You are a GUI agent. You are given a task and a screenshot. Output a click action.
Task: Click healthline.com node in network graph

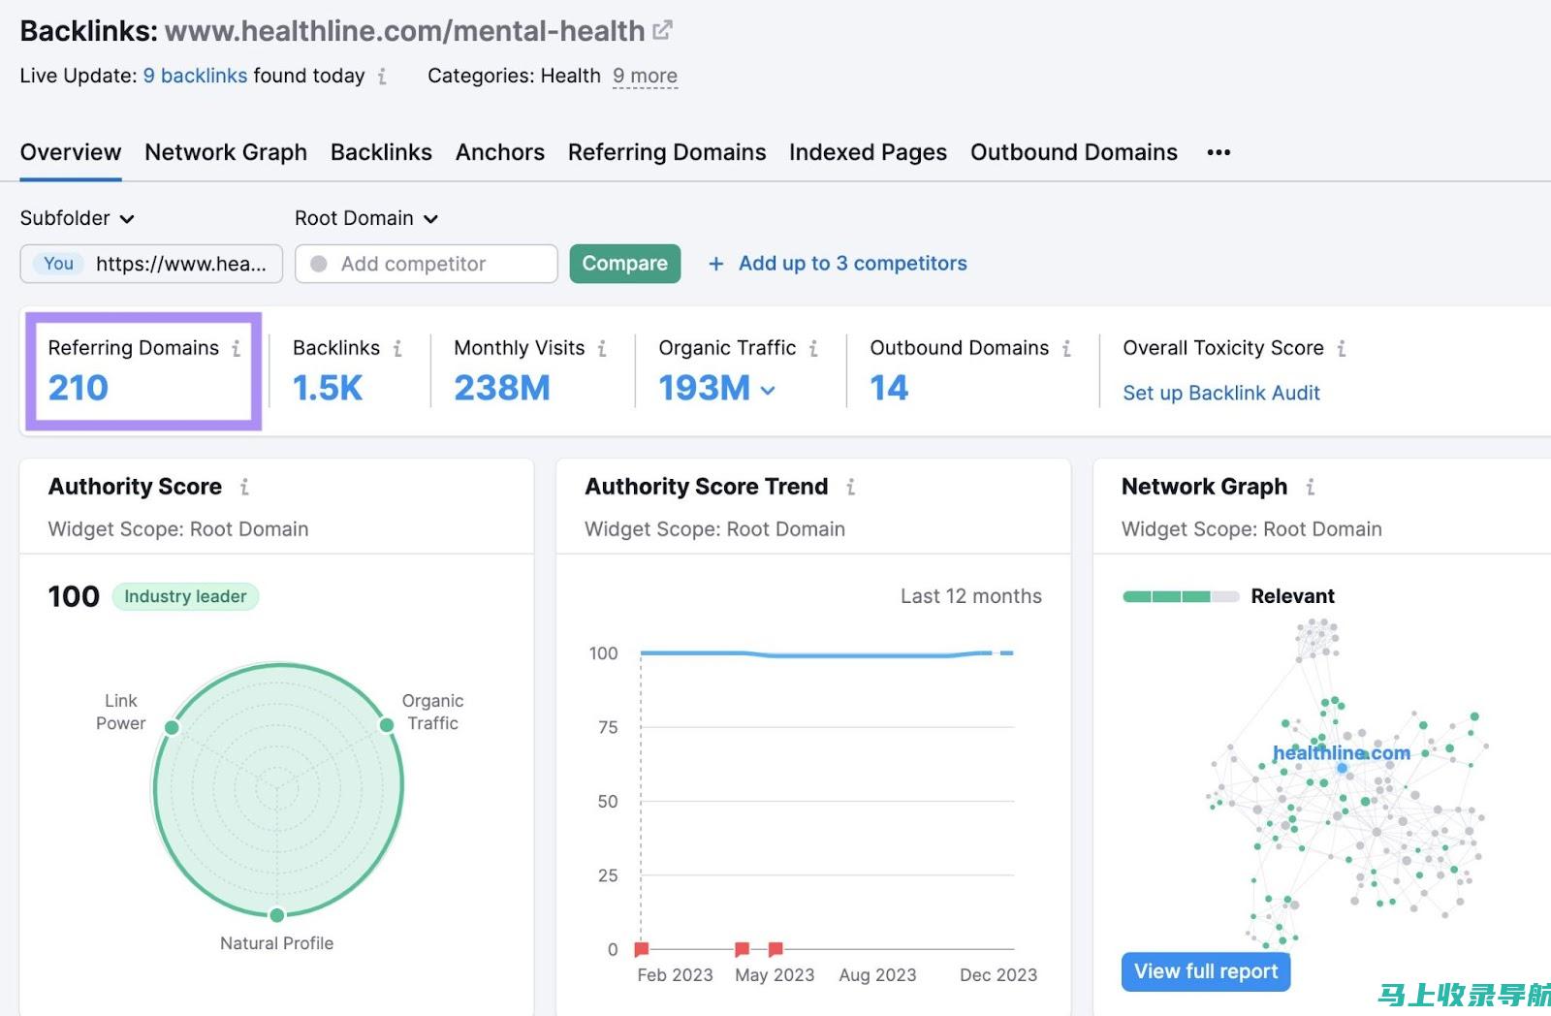(x=1343, y=768)
